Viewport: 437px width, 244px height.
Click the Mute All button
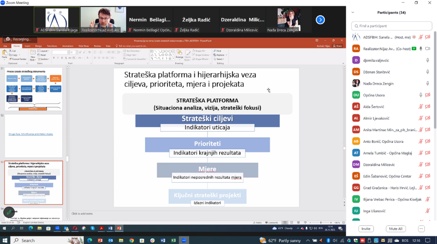click(x=395, y=229)
